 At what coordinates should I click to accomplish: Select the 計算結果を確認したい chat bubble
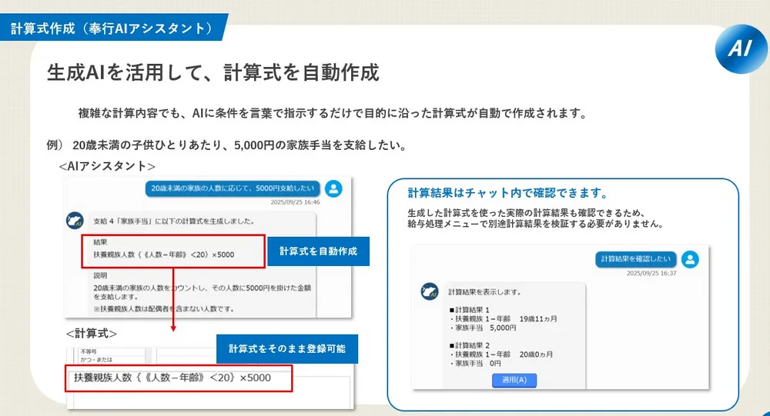[635, 259]
